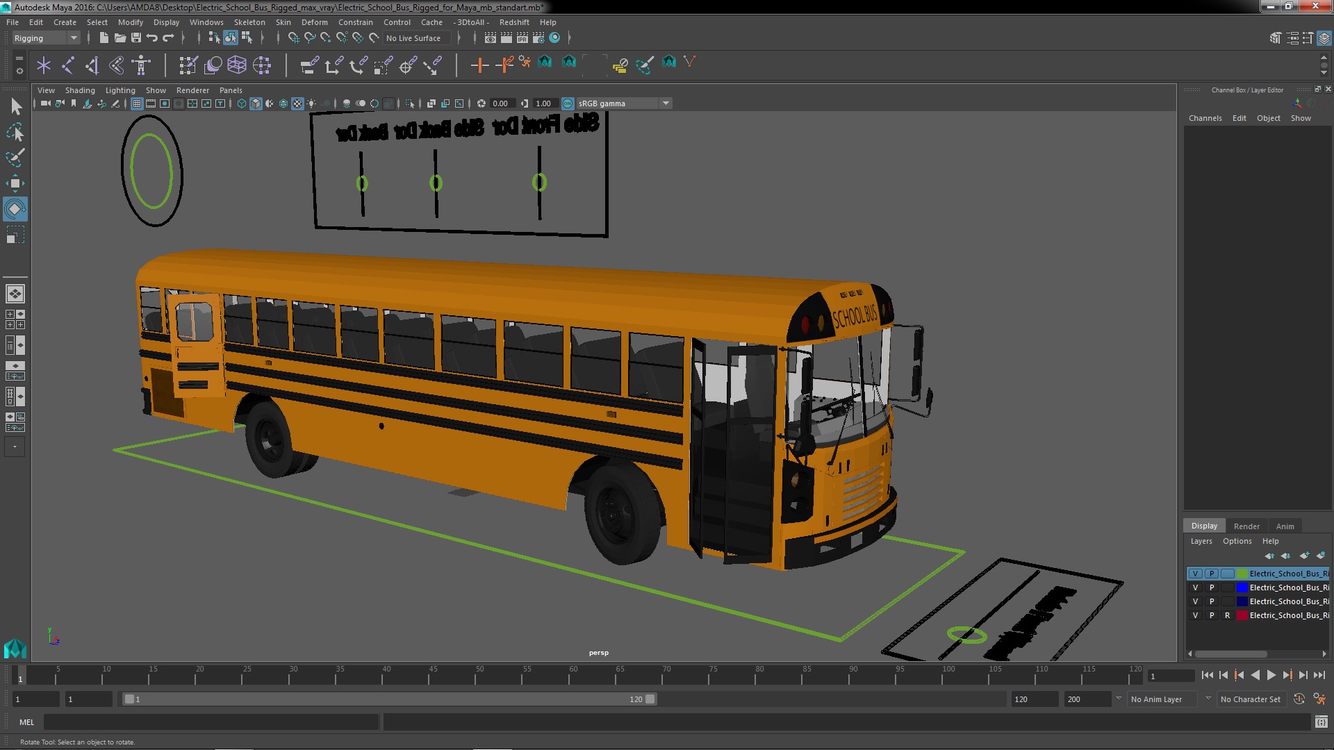Toggle visibility of the dark navy layer
The height and width of the screenshot is (750, 1334).
point(1195,601)
